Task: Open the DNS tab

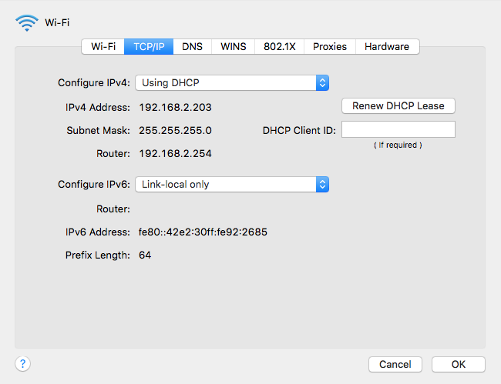Action: 193,47
